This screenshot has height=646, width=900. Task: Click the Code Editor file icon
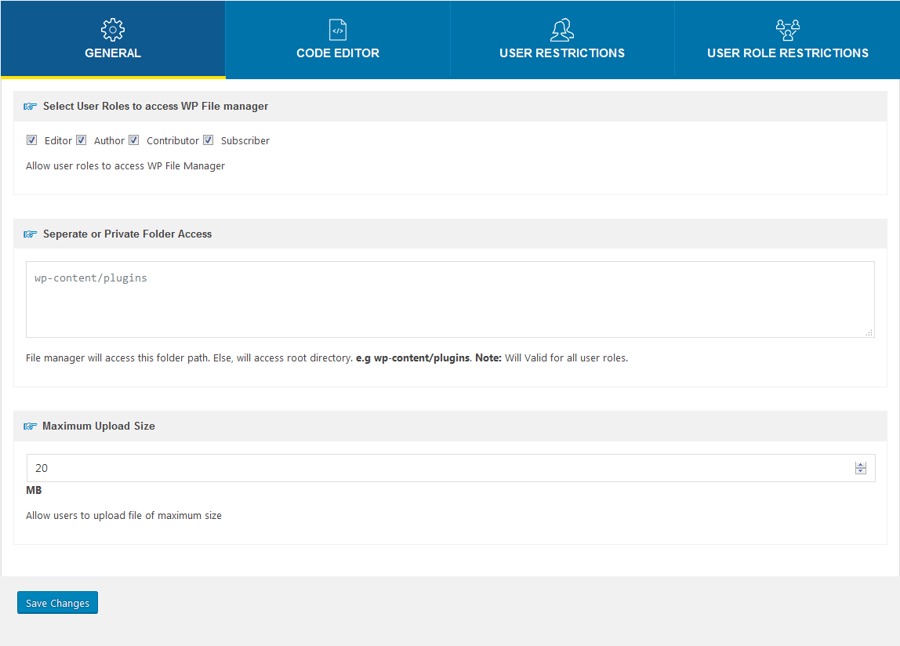(338, 30)
